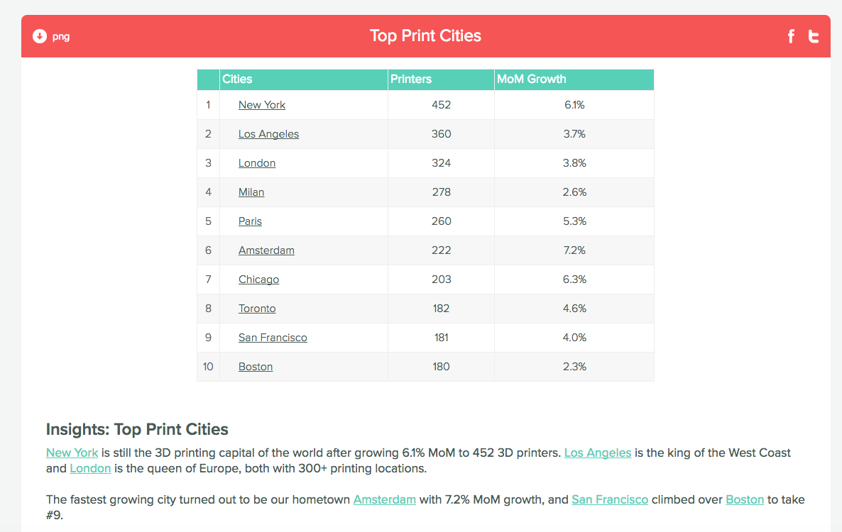Share the chart on Twitter
Viewport: 842px width, 532px height.
click(x=814, y=36)
